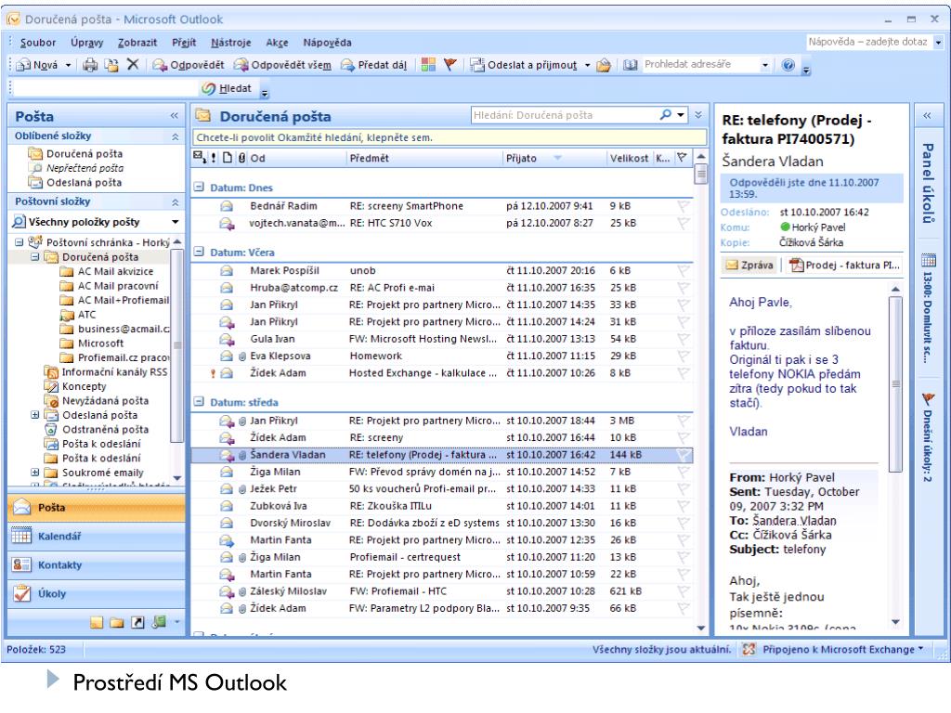Toggle follow-up flag on Marek Pospíšil message
The height and width of the screenshot is (713, 951).
[x=684, y=270]
